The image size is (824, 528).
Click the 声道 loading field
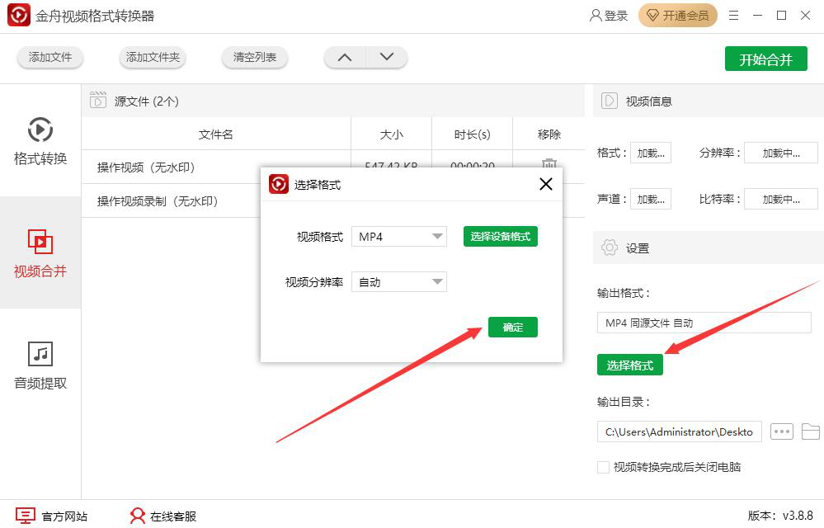(x=651, y=199)
